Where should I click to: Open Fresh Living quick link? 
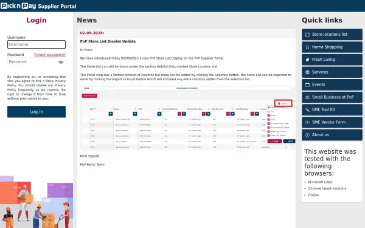(332, 60)
